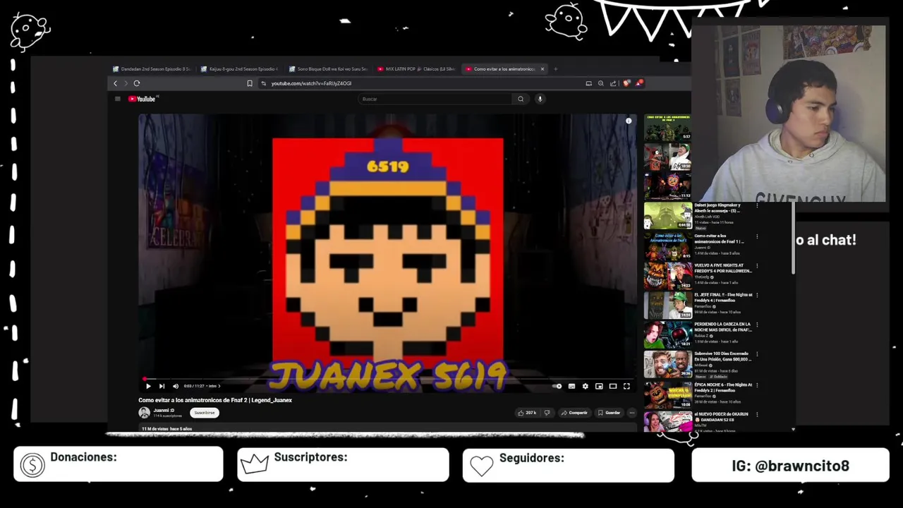The height and width of the screenshot is (508, 903).
Task: Switch to the Kaijuu 8-gou 2nd Season tab
Action: coord(240,69)
